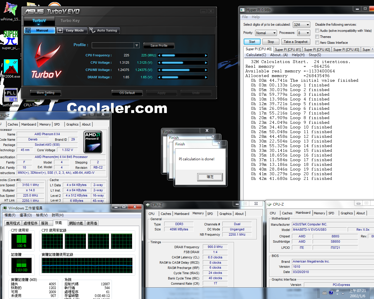Click the Hyper PI title bar icon
Viewport: 374px width, 299px height.
point(242,10)
